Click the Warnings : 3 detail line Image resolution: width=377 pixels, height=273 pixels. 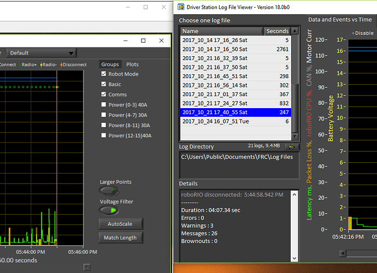(x=197, y=225)
